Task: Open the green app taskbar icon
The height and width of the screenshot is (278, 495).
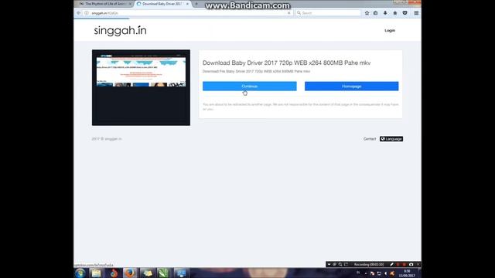Action: click(x=163, y=273)
